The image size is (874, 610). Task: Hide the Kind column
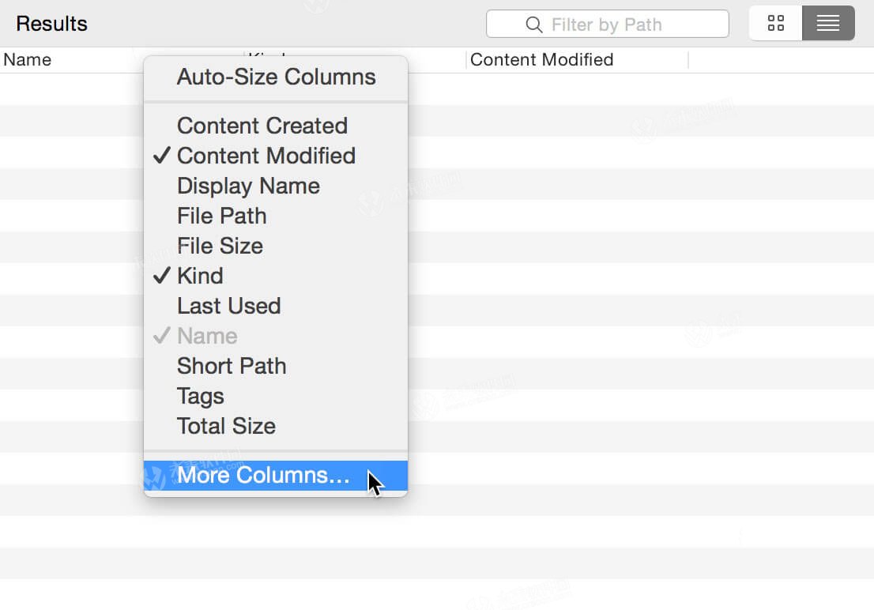coord(200,276)
